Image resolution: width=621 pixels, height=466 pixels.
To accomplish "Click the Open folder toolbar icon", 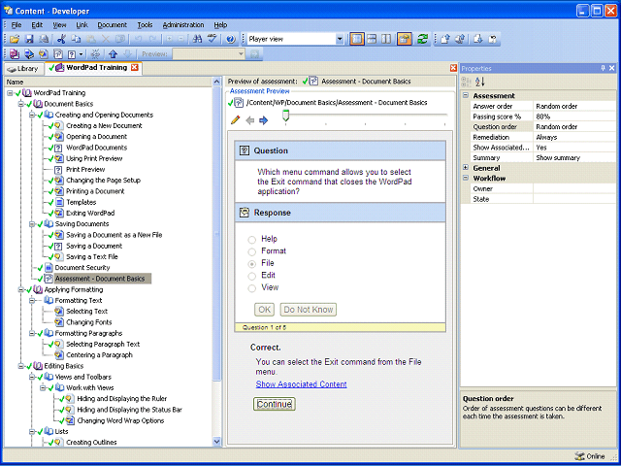I will click(x=15, y=39).
